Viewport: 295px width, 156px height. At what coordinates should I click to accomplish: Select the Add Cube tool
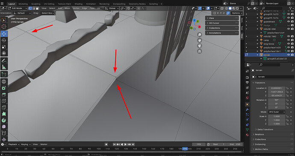pos(4,75)
